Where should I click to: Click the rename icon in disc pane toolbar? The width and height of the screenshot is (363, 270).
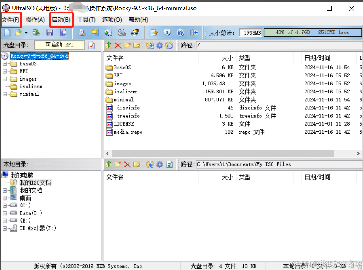coord(137,46)
